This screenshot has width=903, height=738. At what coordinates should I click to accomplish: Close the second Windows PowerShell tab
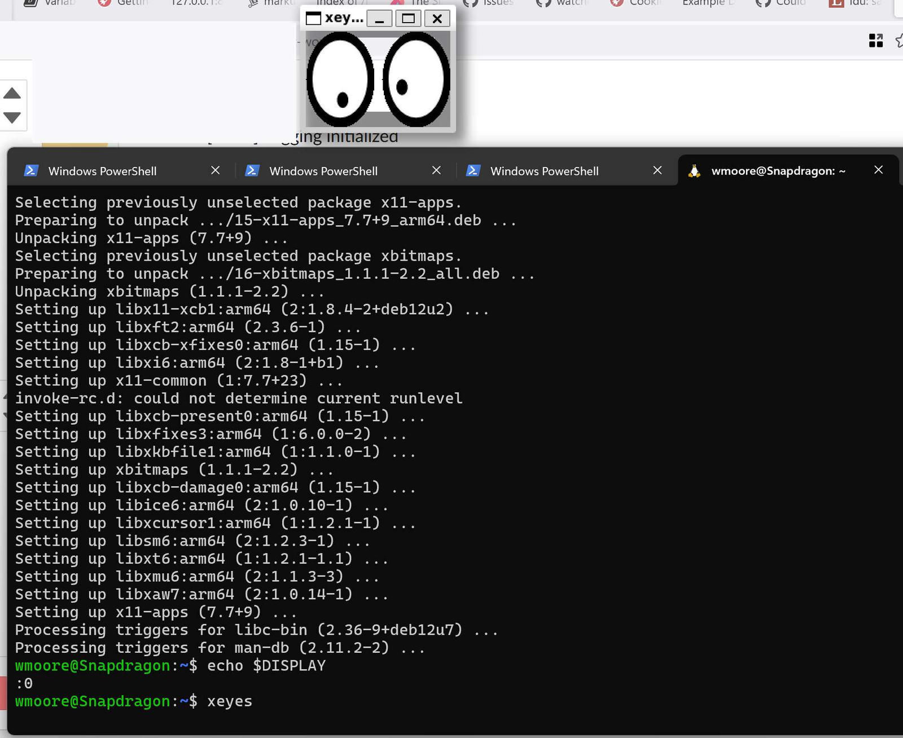436,170
